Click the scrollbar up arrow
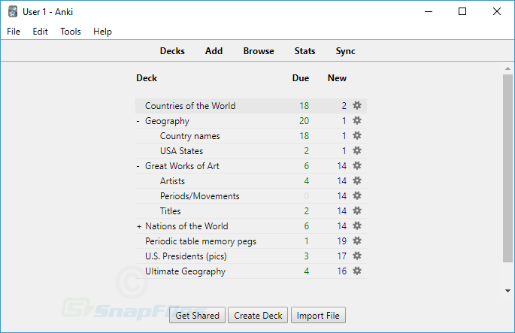Image resolution: width=515 pixels, height=333 pixels. [507, 68]
